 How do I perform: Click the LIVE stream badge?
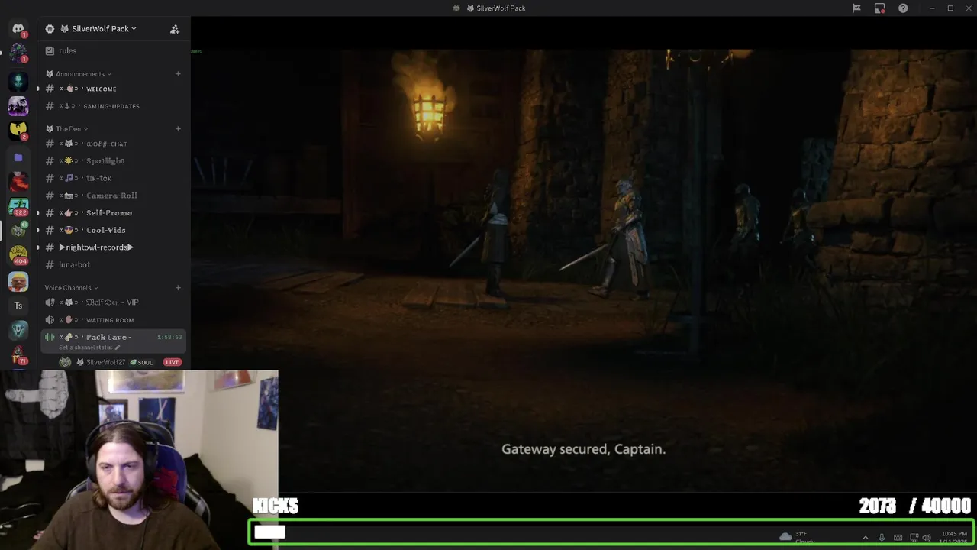tap(172, 362)
